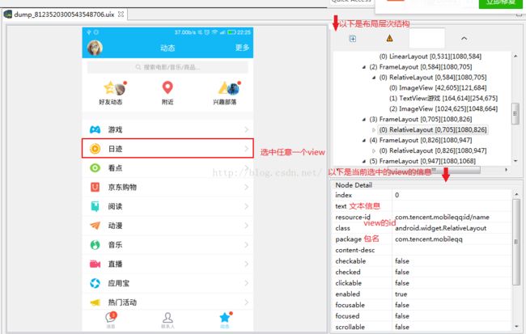526x334 pixels.
Task: Open the 消息 tab in phone bottom bar
Action: [111, 320]
